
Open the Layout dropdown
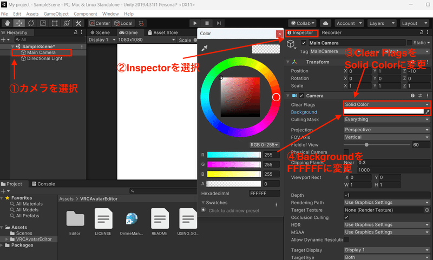(x=414, y=23)
